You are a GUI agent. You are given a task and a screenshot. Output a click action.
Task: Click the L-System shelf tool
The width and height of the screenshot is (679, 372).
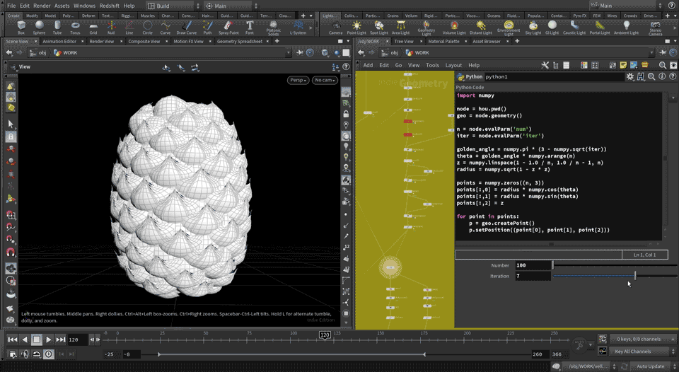(x=298, y=28)
